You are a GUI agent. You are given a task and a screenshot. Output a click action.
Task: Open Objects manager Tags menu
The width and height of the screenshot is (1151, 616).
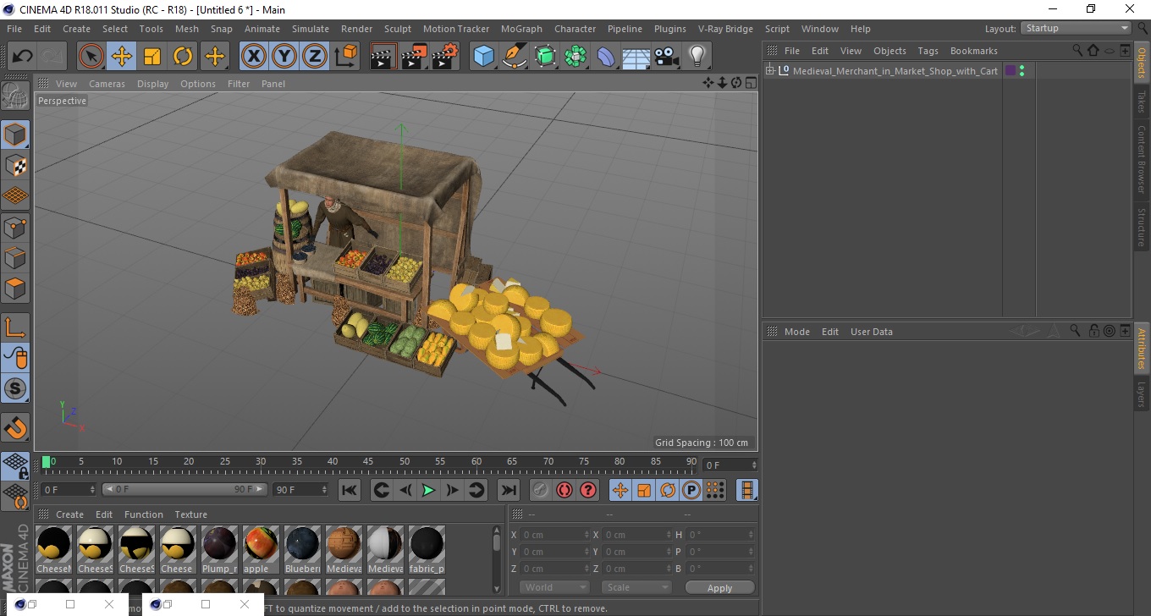[928, 51]
